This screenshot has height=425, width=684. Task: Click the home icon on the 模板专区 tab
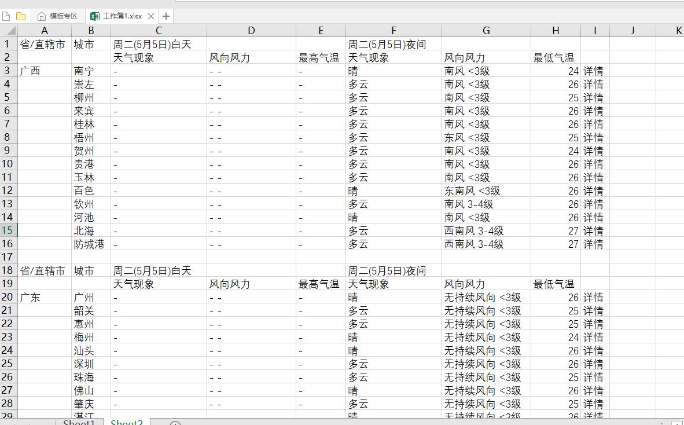[x=41, y=16]
